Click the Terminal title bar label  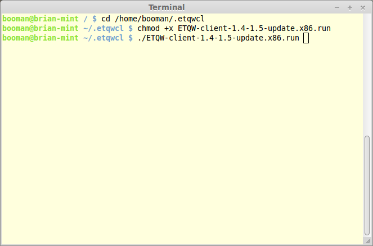point(167,7)
